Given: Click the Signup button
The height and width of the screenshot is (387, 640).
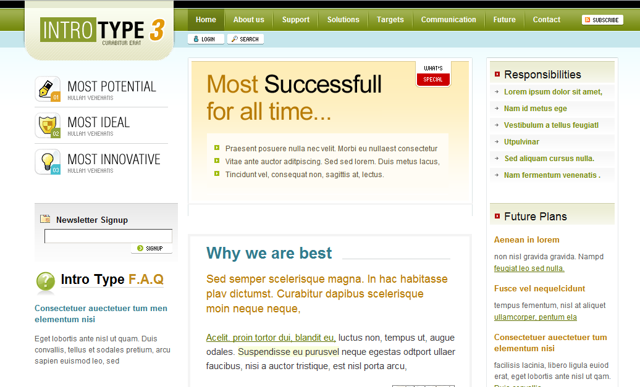Looking at the screenshot, I should [x=151, y=248].
